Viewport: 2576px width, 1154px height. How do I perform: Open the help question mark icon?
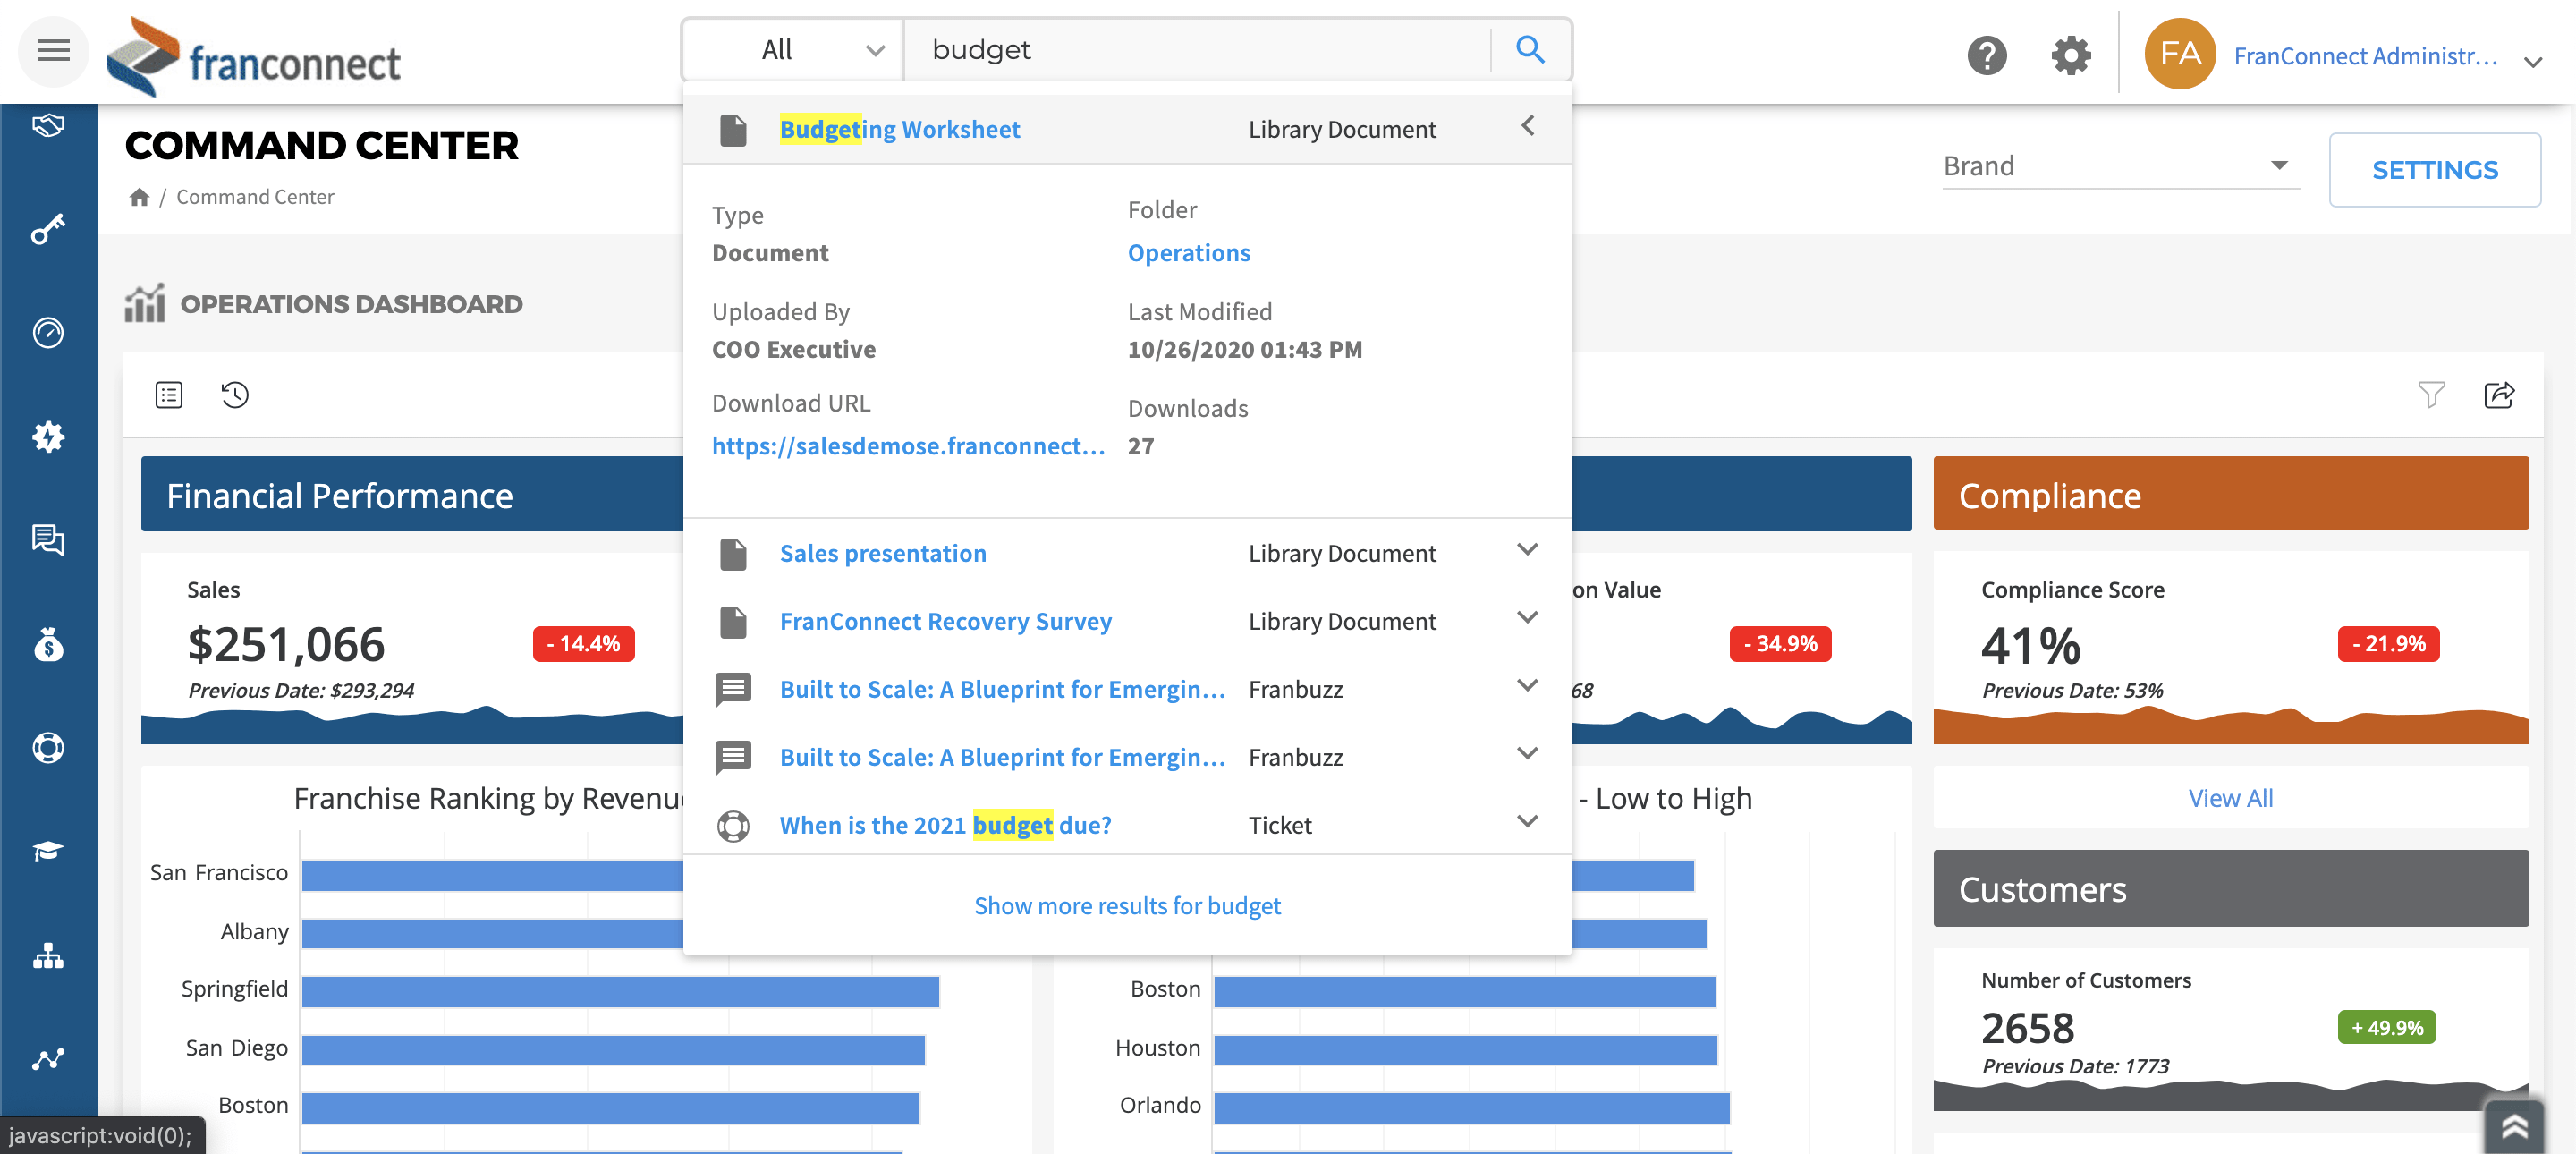coord(1988,56)
